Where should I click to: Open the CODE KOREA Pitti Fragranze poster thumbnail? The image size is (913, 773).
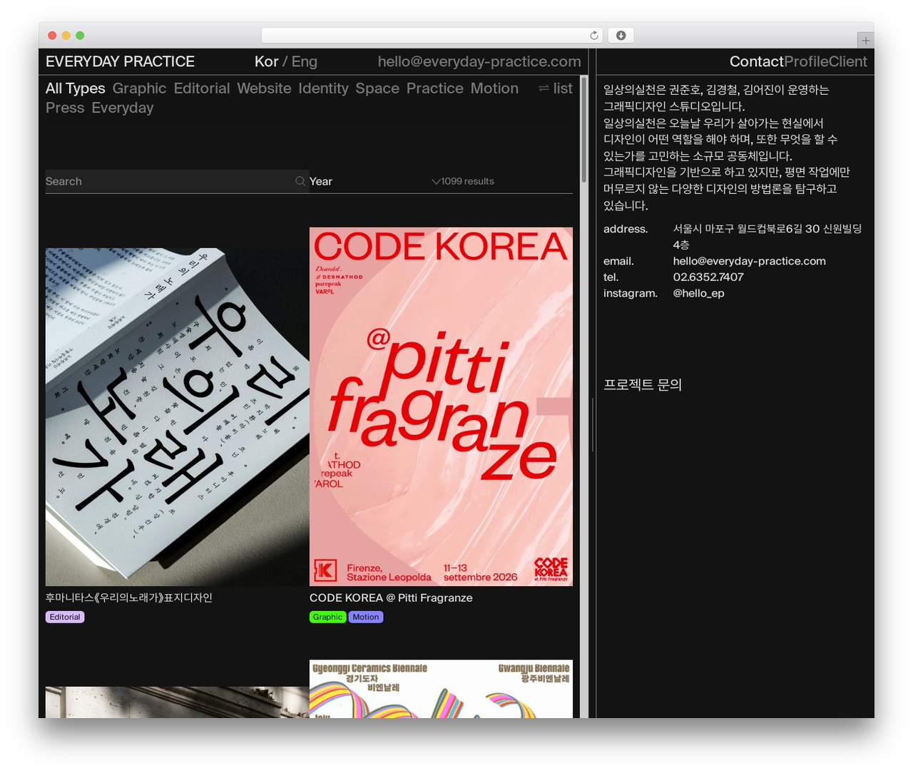pyautogui.click(x=441, y=406)
